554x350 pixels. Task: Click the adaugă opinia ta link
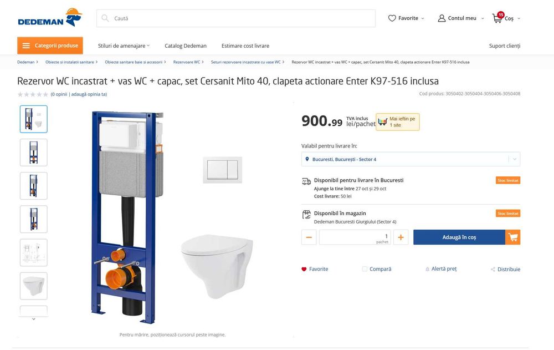tap(89, 94)
